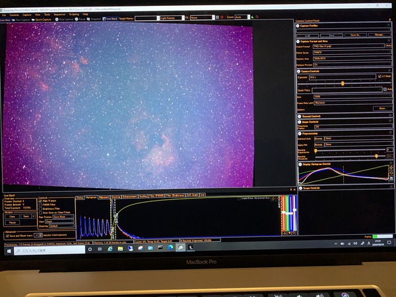The width and height of the screenshot is (396, 297).
Task: Open the Live Stack Save dropdown arrow
Action: pos(34,216)
